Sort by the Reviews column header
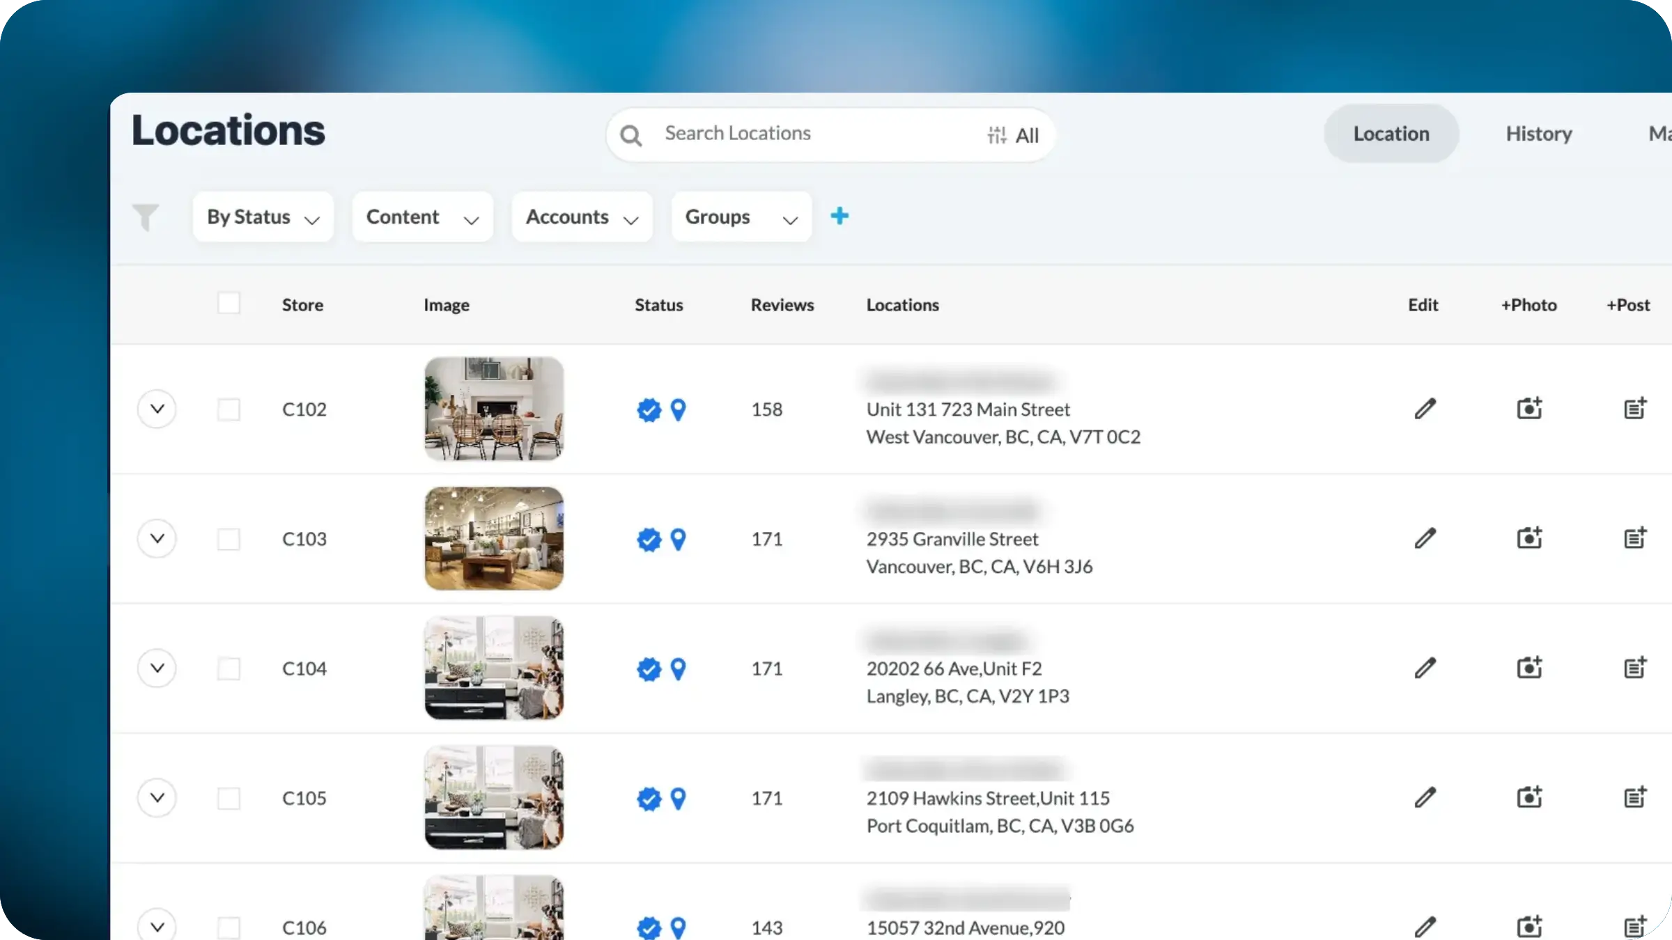The height and width of the screenshot is (940, 1672). [x=782, y=305]
